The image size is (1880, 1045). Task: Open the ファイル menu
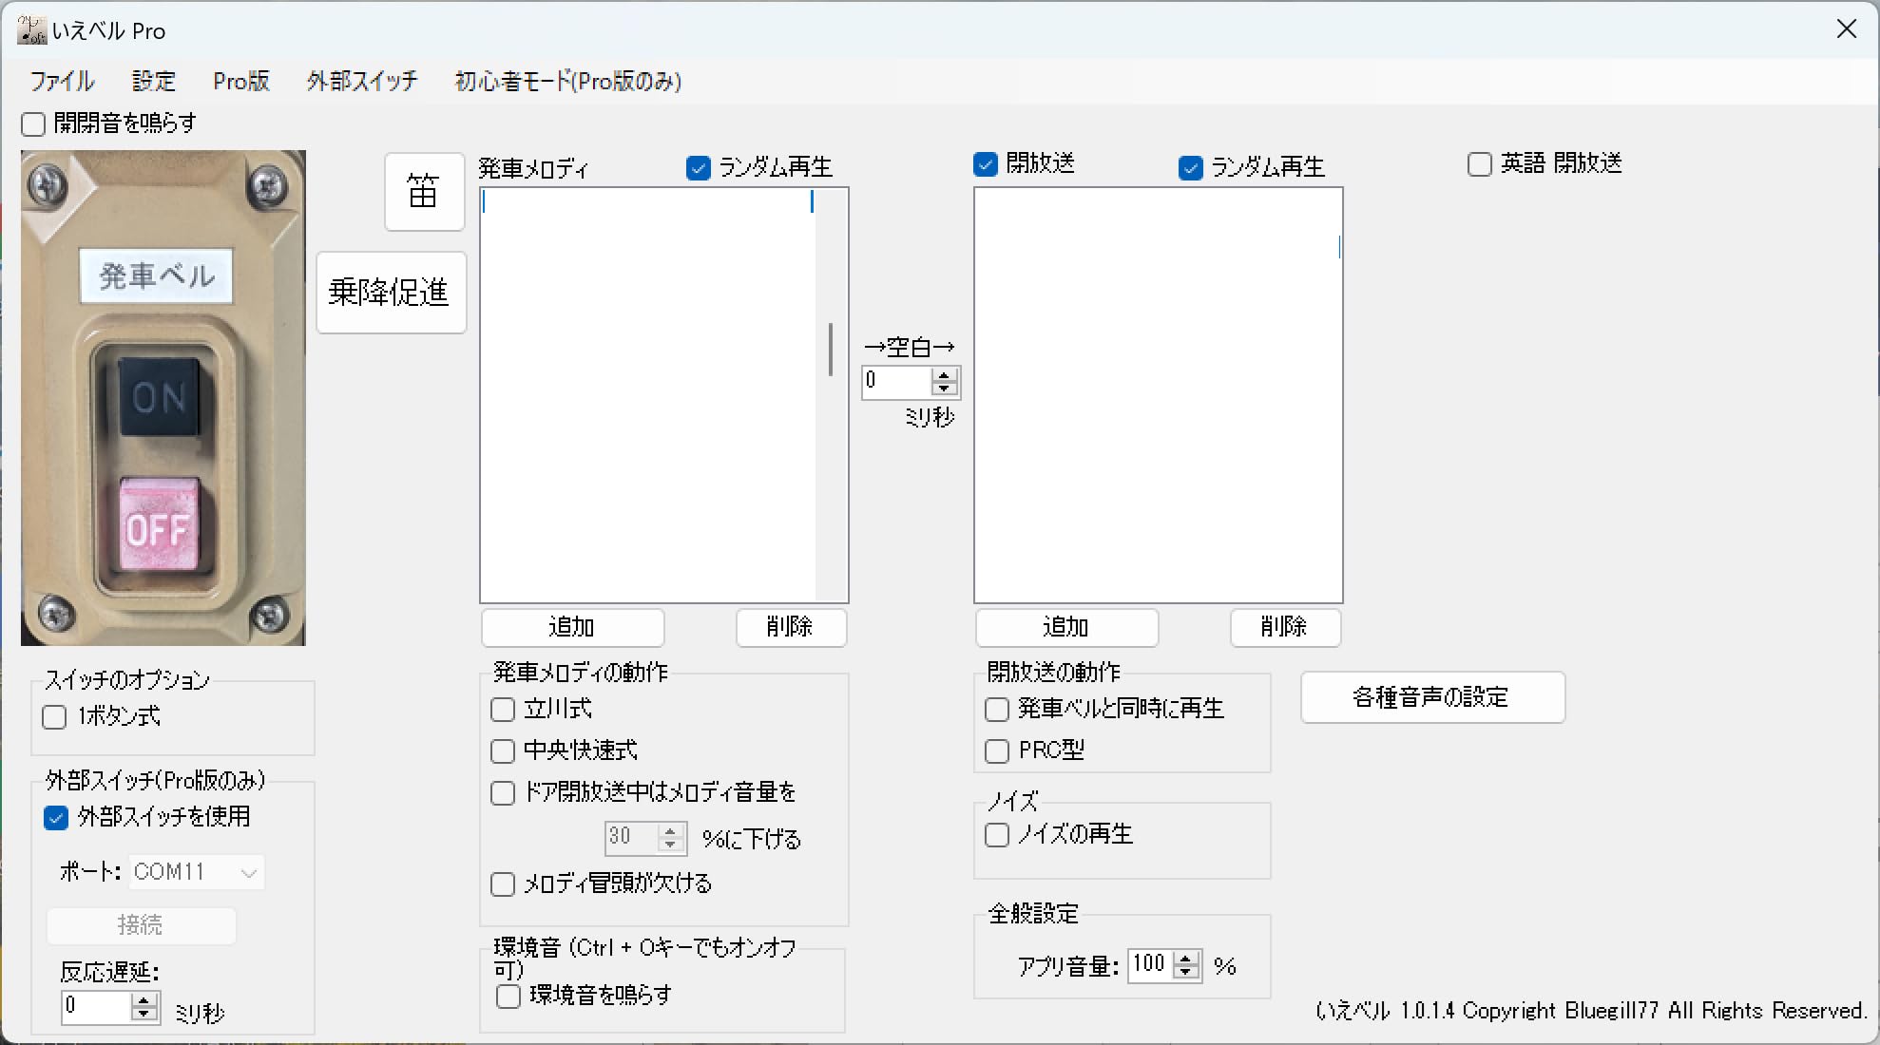(x=62, y=82)
